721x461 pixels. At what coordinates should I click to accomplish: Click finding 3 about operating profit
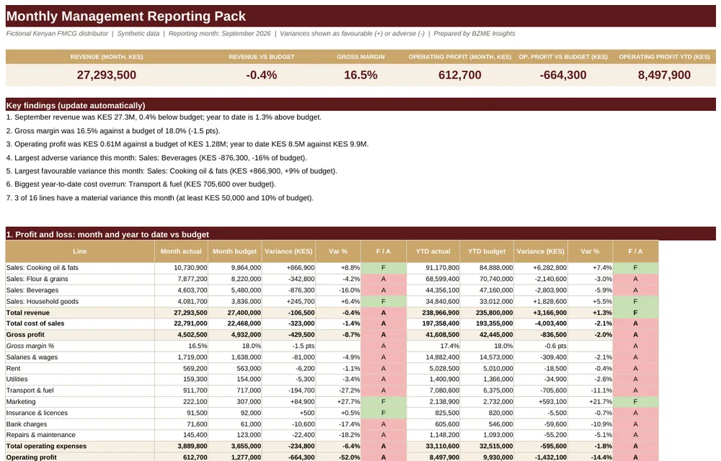(187, 144)
